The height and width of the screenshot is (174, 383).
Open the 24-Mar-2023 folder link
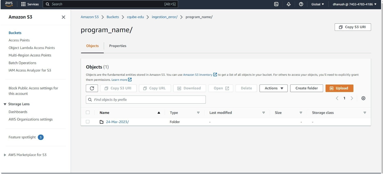tap(117, 122)
